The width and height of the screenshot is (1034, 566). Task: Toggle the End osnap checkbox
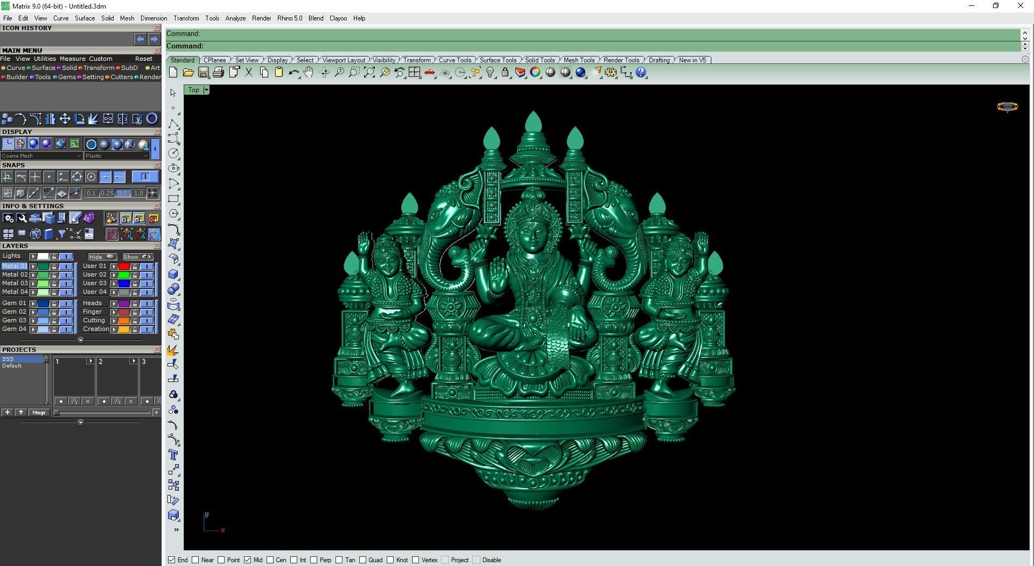click(171, 560)
